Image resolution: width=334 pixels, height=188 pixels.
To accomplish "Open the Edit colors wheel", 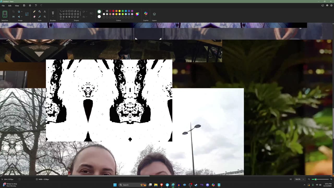I will tap(137, 14).
